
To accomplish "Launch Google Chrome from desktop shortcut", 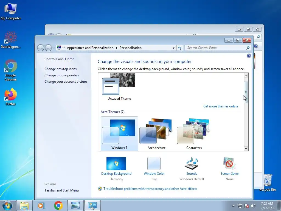I will [x=11, y=70].
